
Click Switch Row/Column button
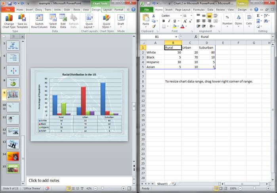pos(39,21)
